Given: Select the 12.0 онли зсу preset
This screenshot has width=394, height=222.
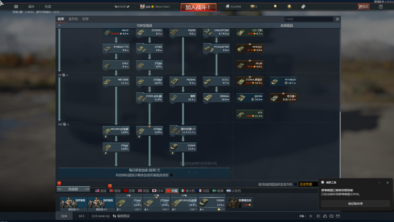Looking at the screenshot, I should point(101,216).
